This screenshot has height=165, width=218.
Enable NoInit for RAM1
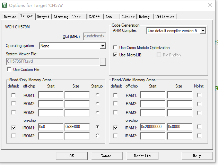[199, 95]
